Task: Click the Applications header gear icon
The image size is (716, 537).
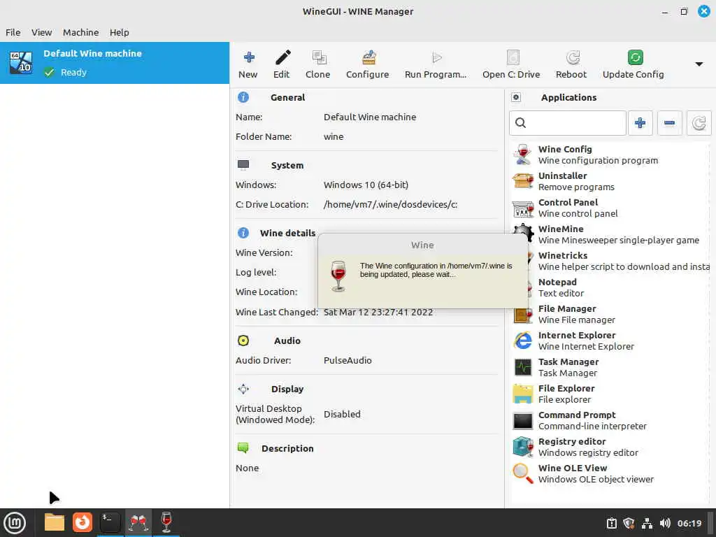Action: click(516, 97)
